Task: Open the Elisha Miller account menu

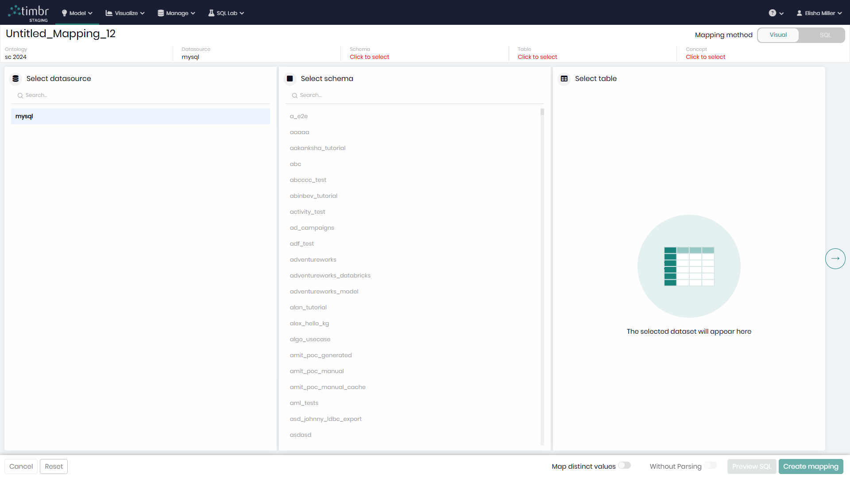Action: 819,13
